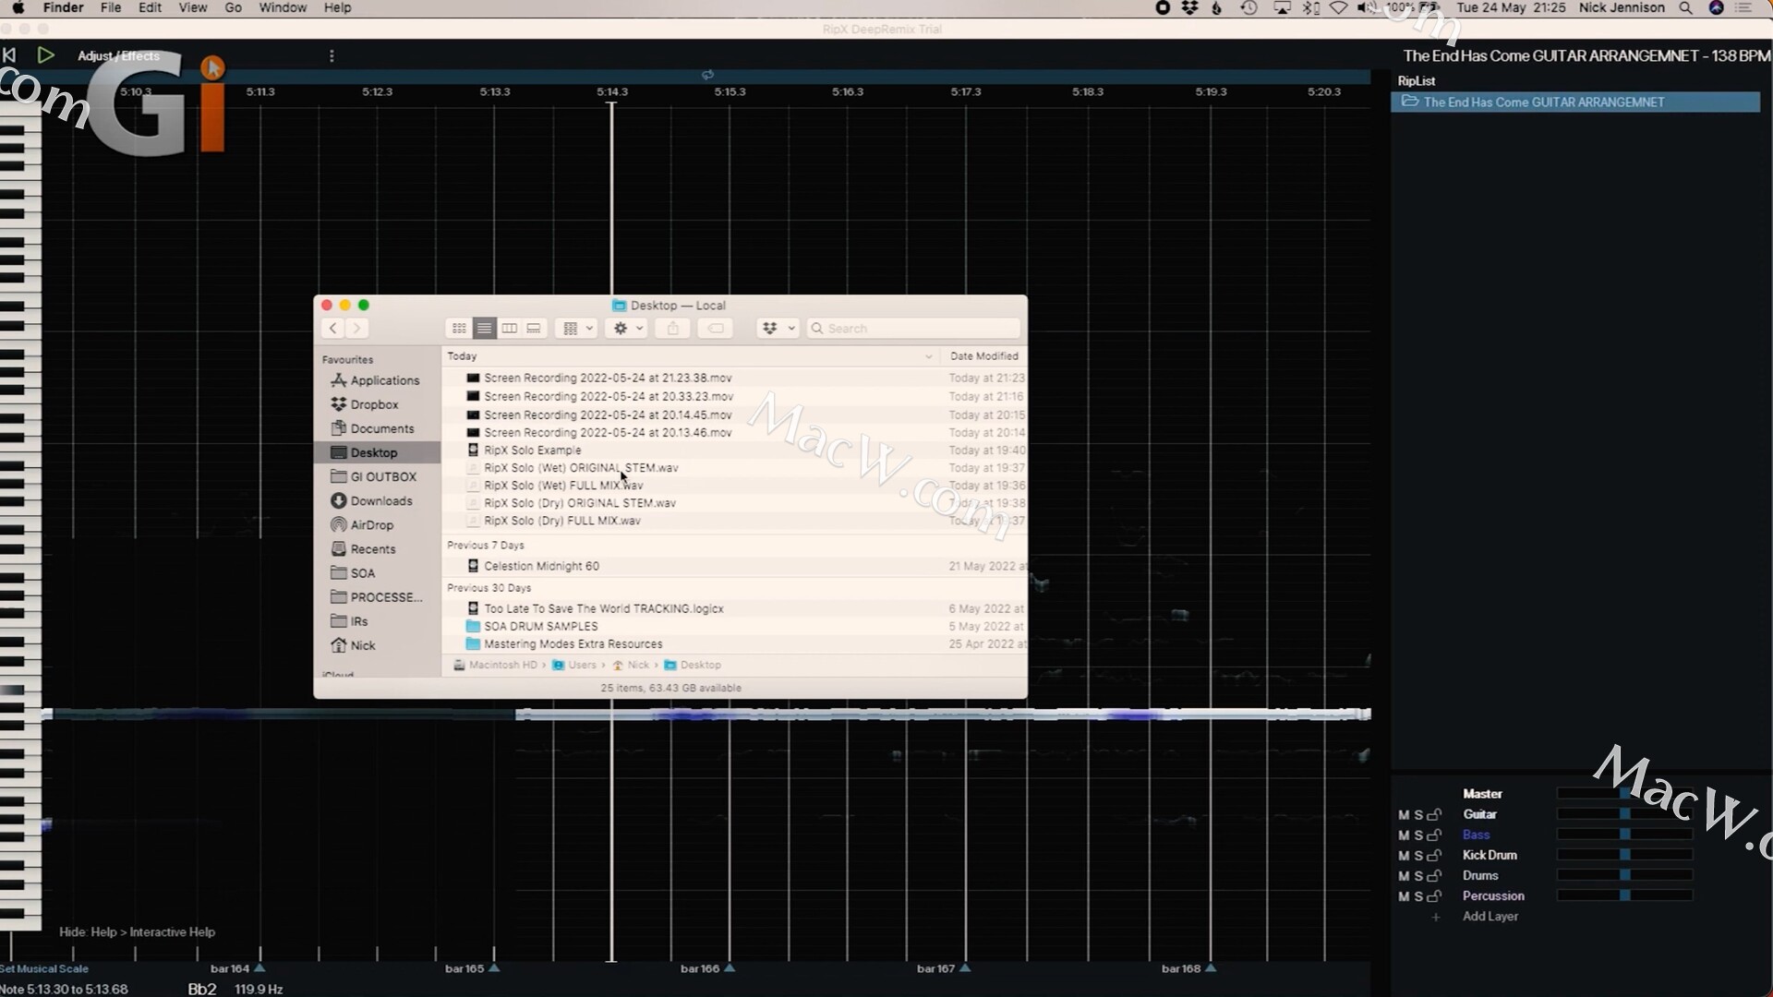
Task: Solo the Bass channel
Action: coord(1417,835)
